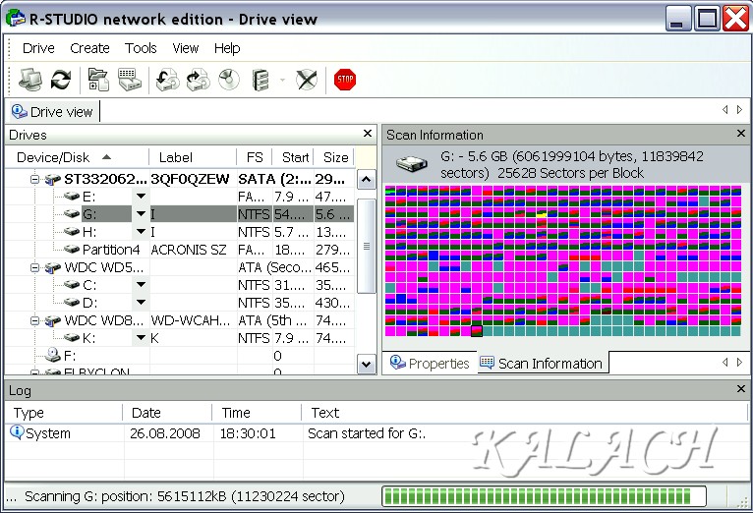Image resolution: width=753 pixels, height=513 pixels.
Task: Close the Scan Information panel
Action: coord(741,134)
